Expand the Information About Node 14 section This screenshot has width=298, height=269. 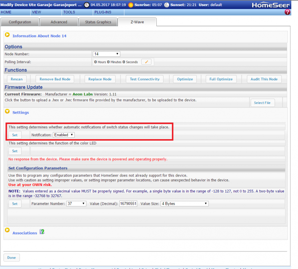click(7, 35)
